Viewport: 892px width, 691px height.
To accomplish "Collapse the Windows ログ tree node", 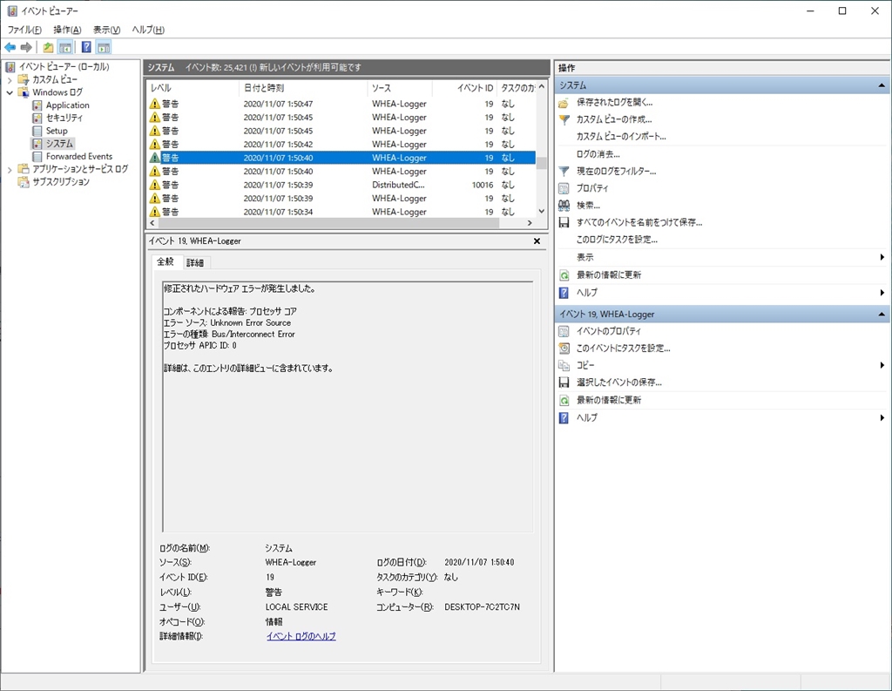I will point(10,92).
